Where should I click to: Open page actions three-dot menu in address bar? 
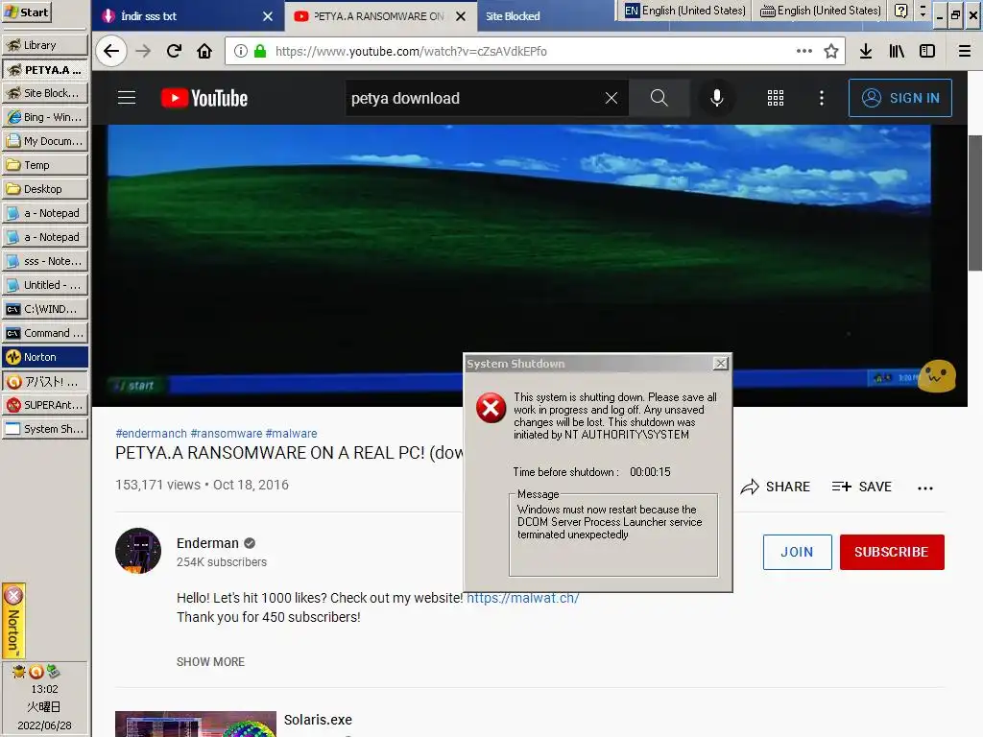[804, 52]
